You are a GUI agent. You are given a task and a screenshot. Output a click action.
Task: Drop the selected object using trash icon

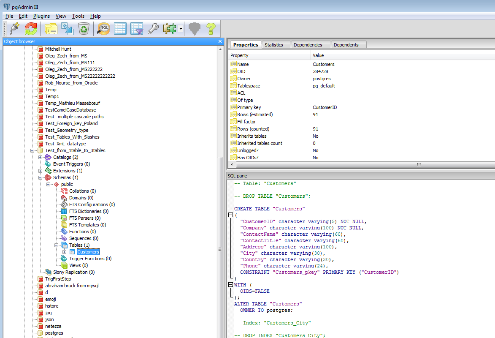[x=84, y=29]
